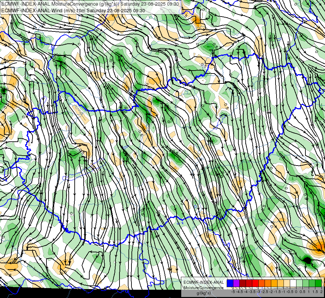
Task: Click the legend unit g/(kg*s)
Action: click(204, 293)
